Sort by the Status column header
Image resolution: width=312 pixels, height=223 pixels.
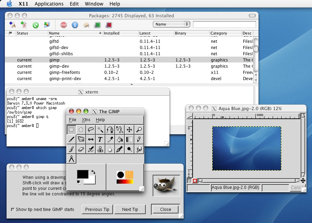coord(32,33)
